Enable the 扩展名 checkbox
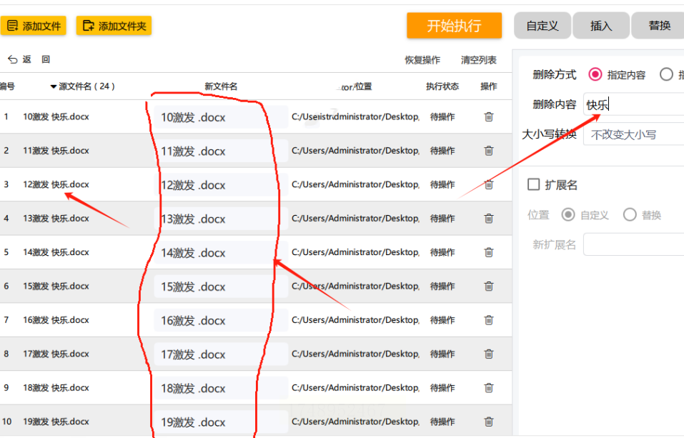This screenshot has height=438, width=684. [533, 184]
